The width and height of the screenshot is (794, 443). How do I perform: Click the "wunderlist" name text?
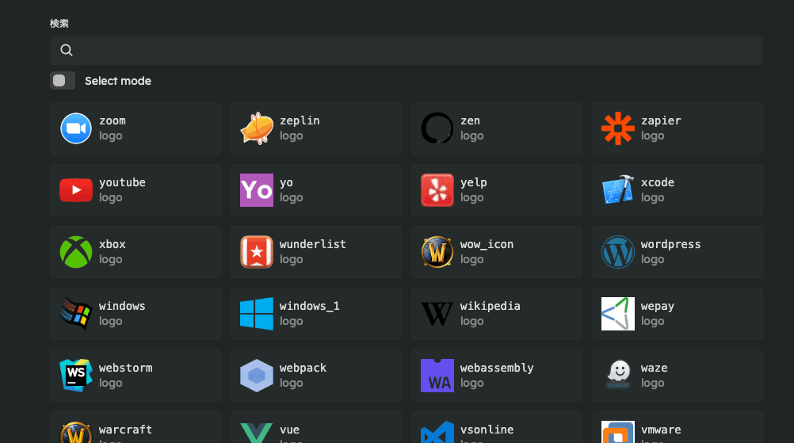pyautogui.click(x=313, y=244)
